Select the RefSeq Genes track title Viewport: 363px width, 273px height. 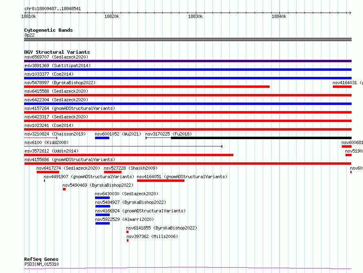pos(41,259)
